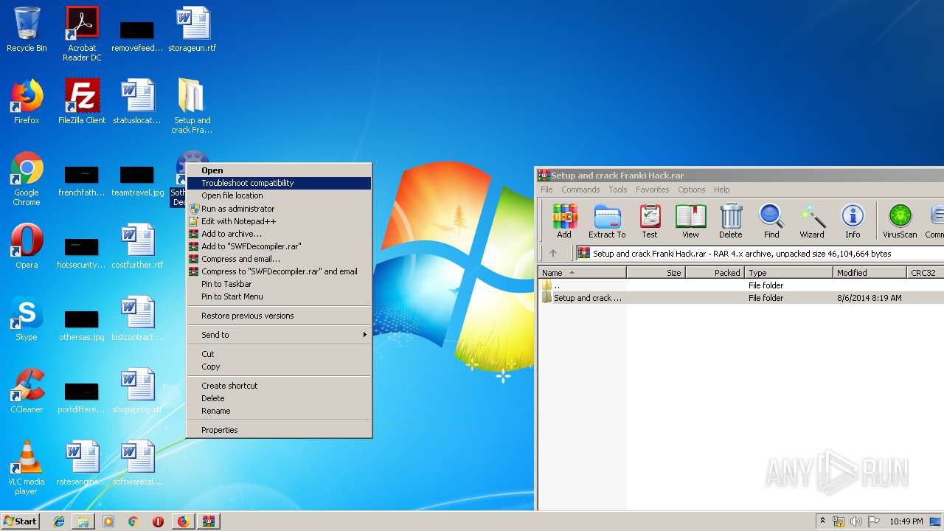This screenshot has height=531, width=944.
Task: Select the Recycle Bin desktop icon
Action: [x=27, y=29]
